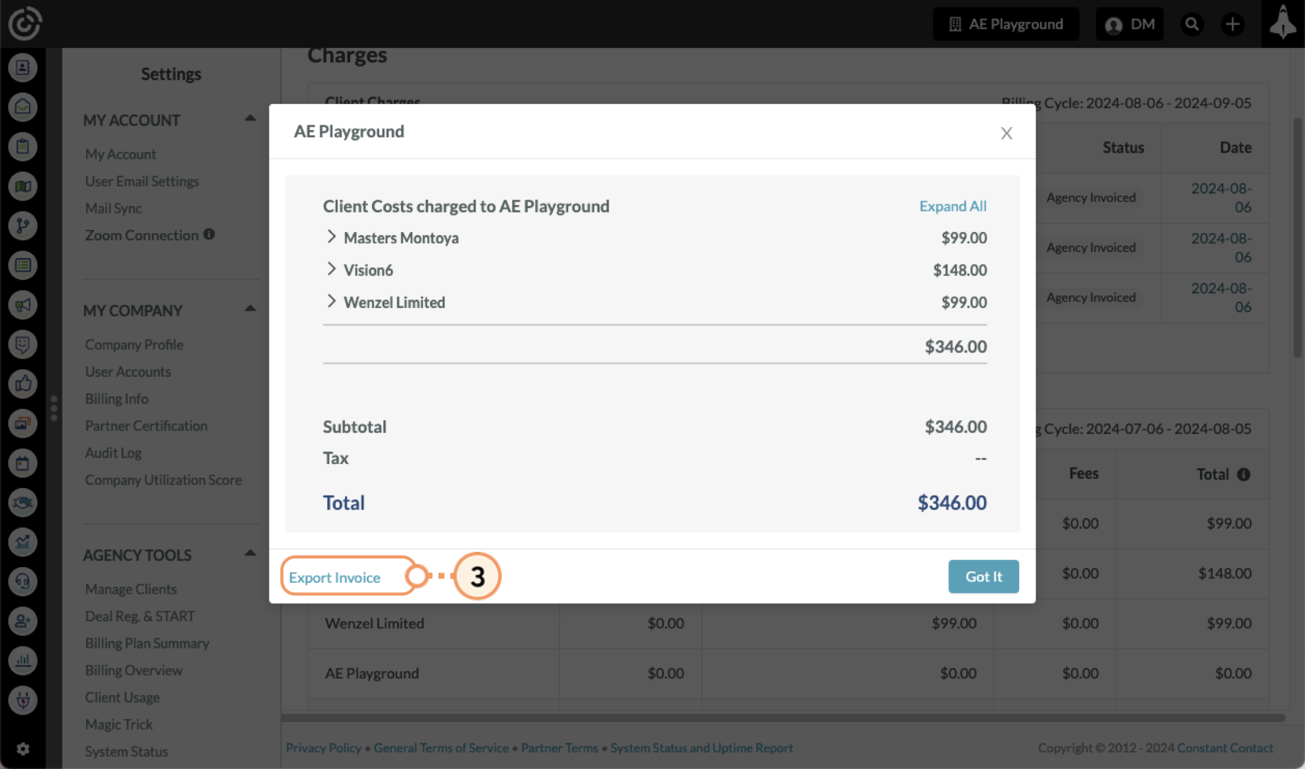Viewport: 1305px width, 769px height.
Task: Open the clipboard tasks icon in sidebar
Action: (x=23, y=147)
